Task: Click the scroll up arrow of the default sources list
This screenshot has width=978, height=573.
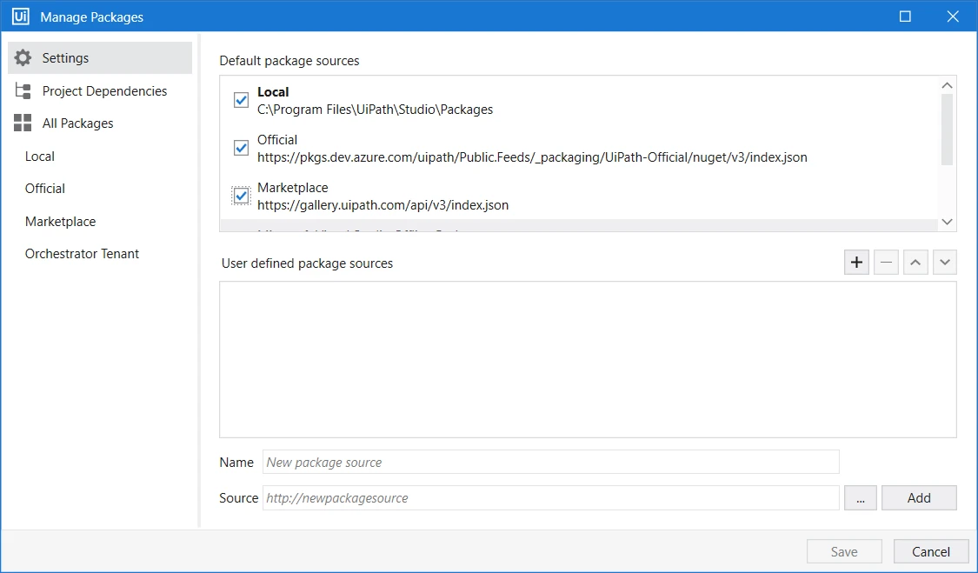Action: tap(947, 85)
